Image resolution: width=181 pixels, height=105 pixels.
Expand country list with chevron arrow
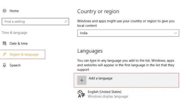pyautogui.click(x=176, y=33)
